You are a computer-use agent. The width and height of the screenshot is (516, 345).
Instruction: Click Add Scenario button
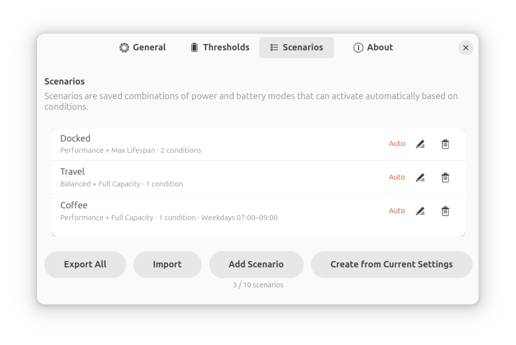point(256,264)
